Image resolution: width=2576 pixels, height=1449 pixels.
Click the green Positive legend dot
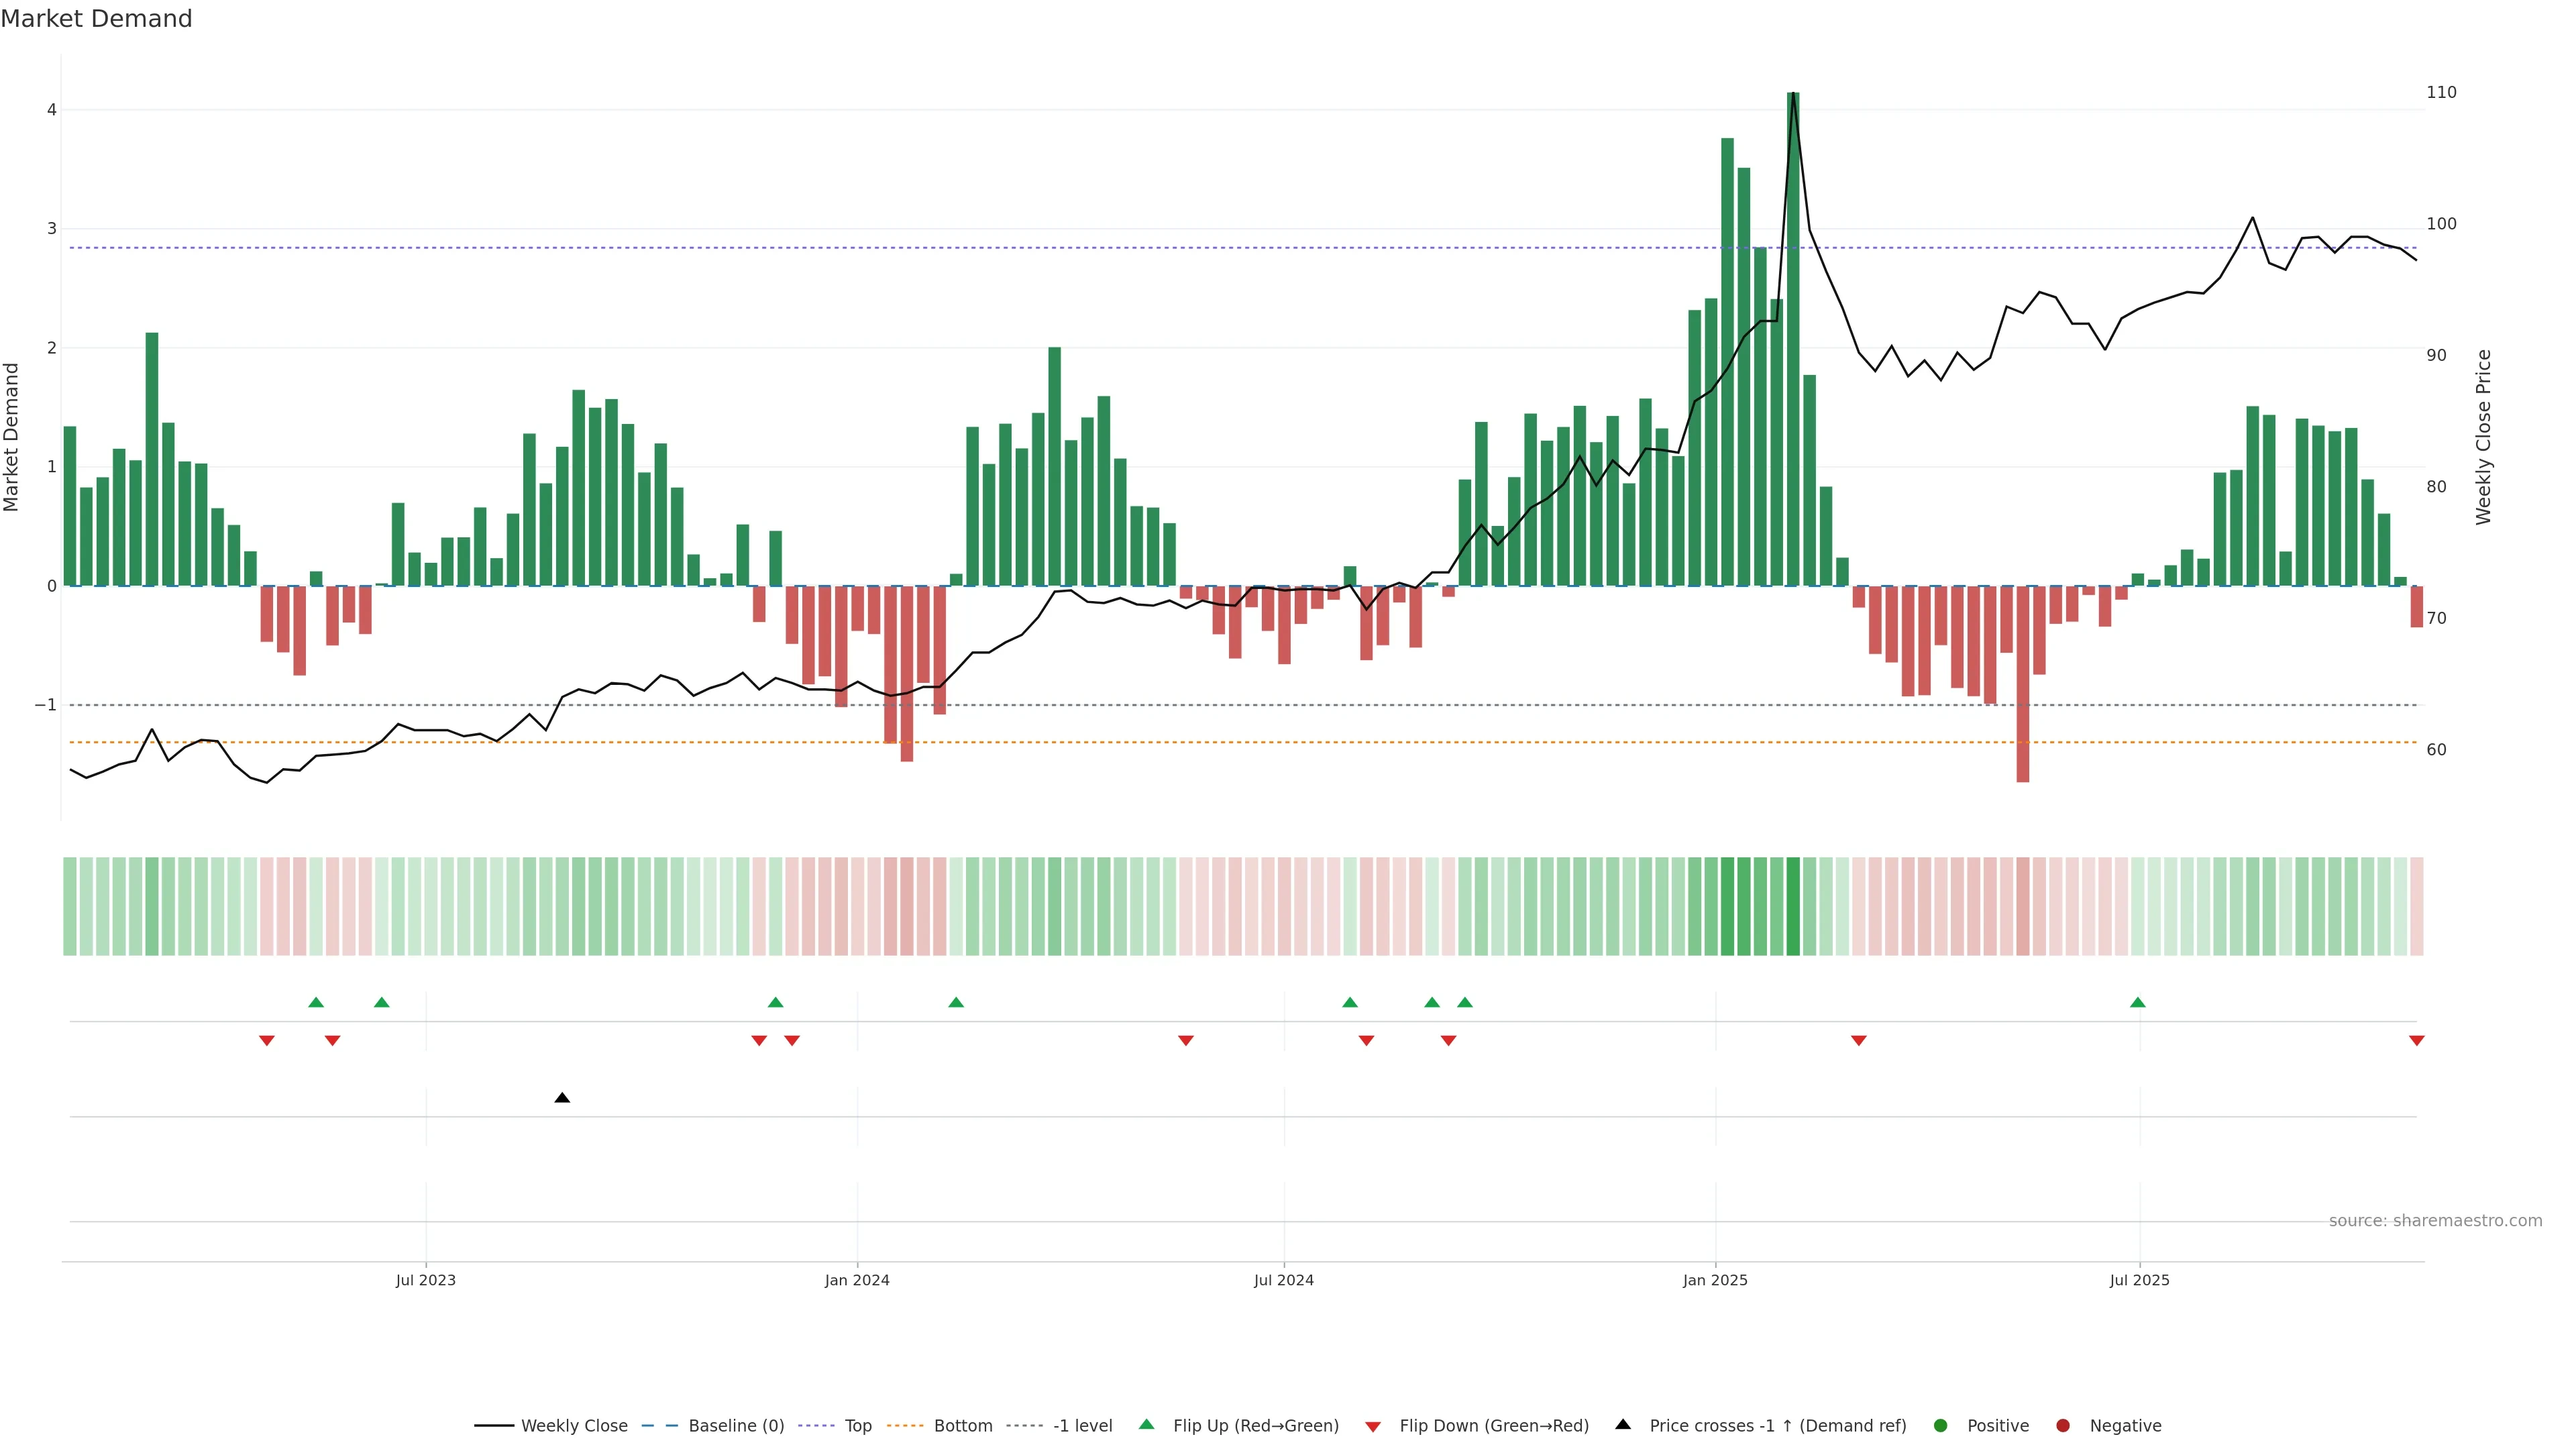1941,1426
